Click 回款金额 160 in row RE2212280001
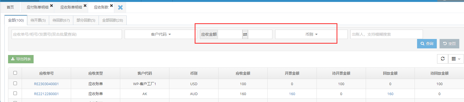This screenshot has height=102, width=464. pyautogui.click(x=390, y=94)
